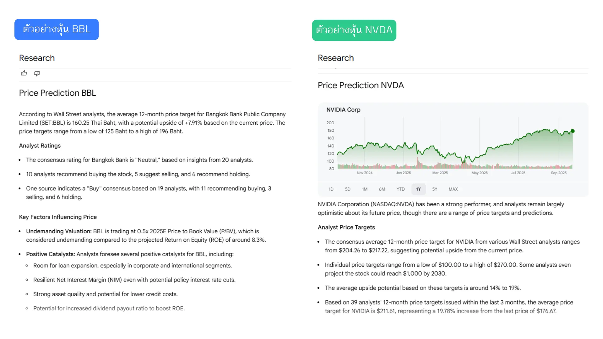
Task: Select the active 1Y range
Action: pos(418,189)
